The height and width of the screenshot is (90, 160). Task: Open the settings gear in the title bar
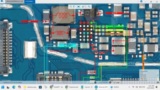tap(141, 1)
